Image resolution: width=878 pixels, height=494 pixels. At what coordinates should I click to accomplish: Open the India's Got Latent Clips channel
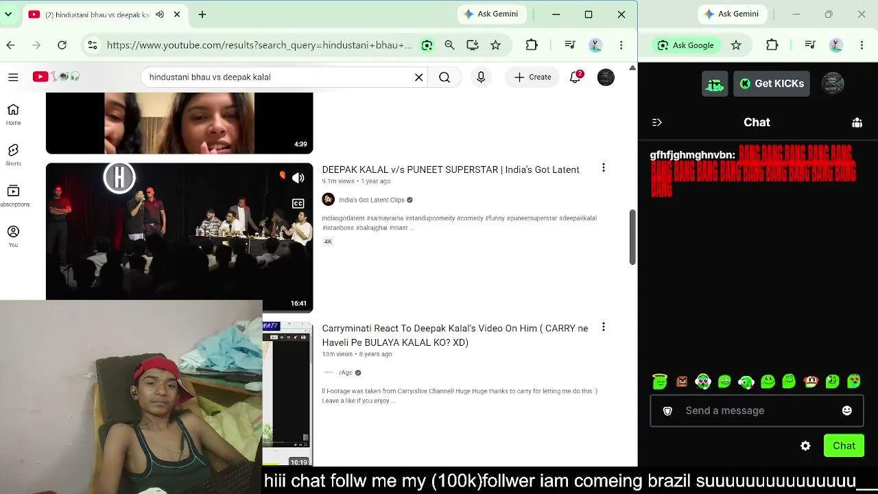[x=371, y=200]
